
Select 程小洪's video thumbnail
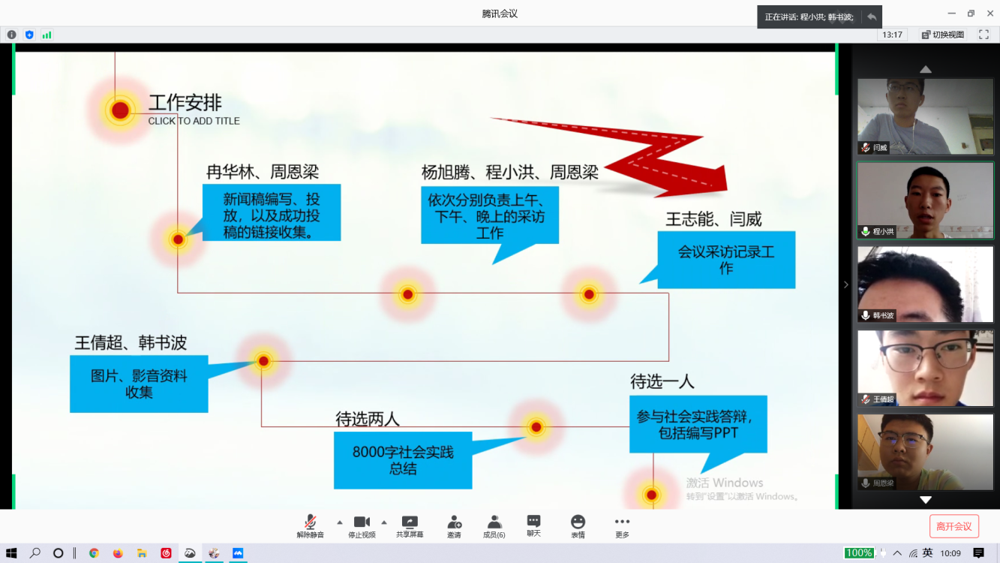pos(925,200)
